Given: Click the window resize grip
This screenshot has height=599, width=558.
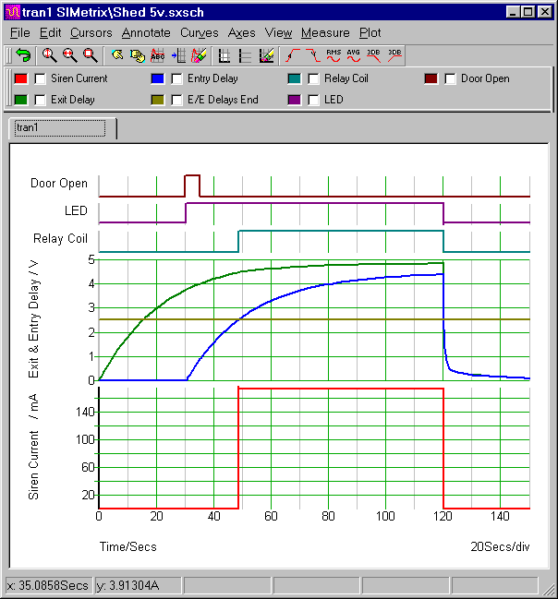Looking at the screenshot, I should coord(549,590).
